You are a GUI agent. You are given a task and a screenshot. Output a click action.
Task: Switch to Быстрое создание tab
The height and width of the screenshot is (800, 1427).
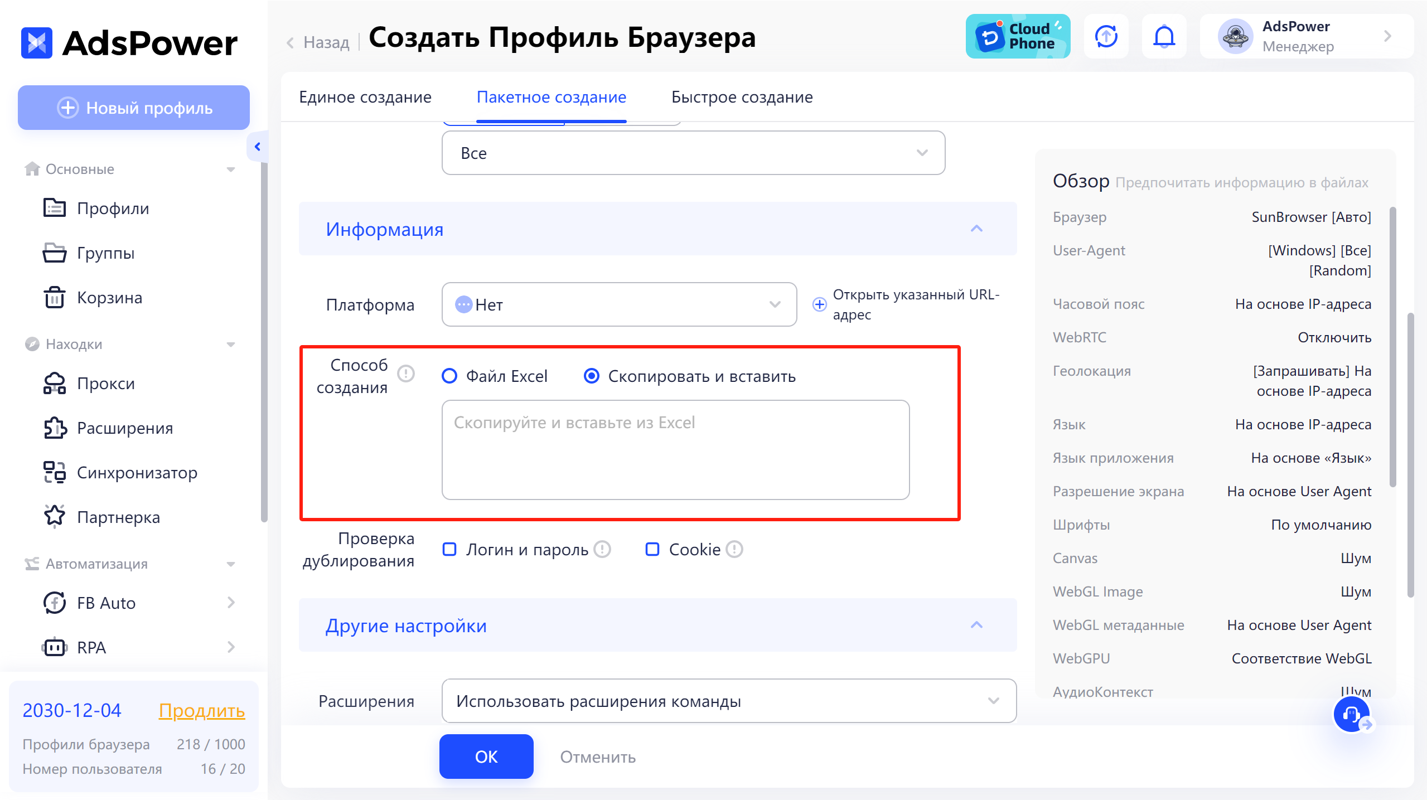coord(741,97)
